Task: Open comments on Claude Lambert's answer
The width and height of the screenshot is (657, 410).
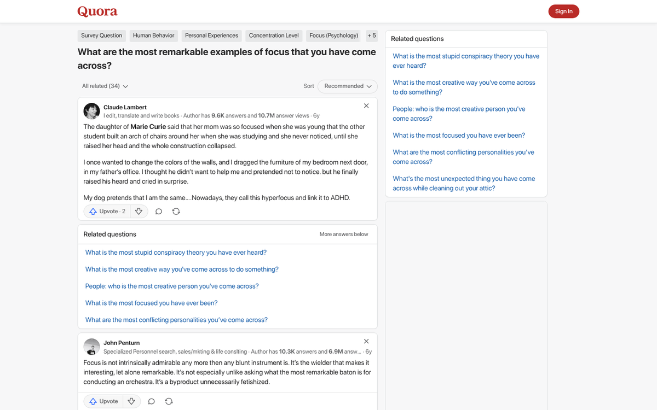Action: coord(158,211)
